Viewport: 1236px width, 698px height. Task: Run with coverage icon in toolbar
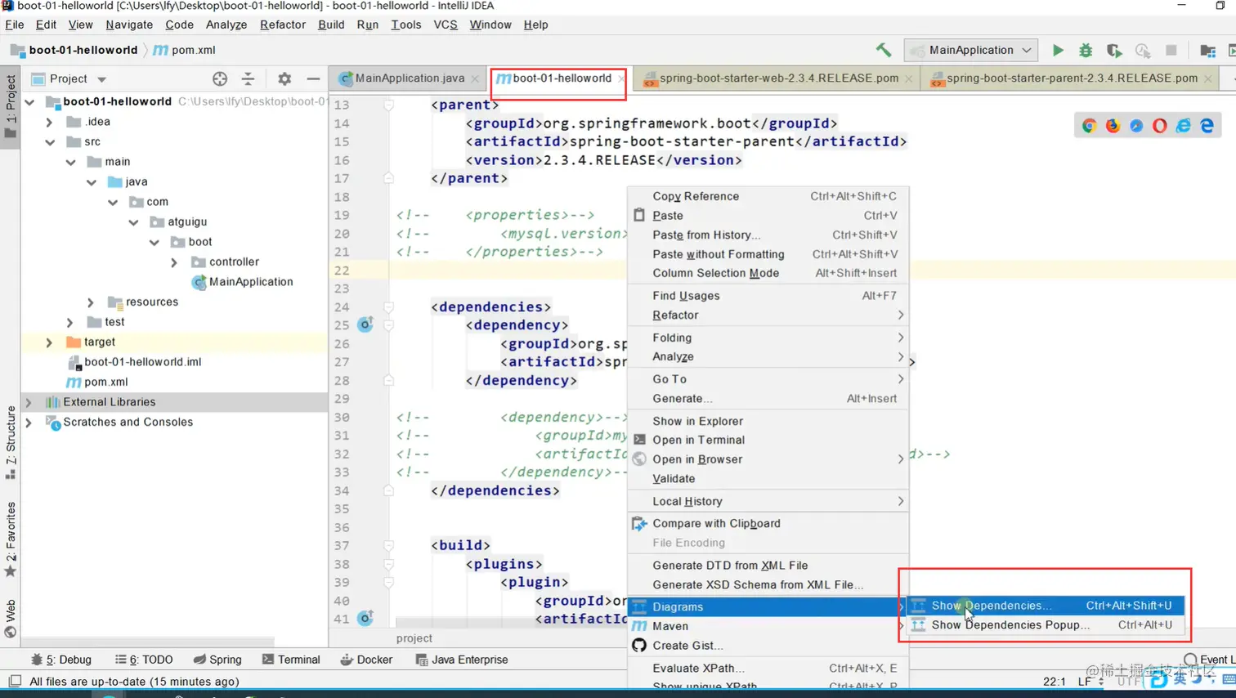(1114, 50)
